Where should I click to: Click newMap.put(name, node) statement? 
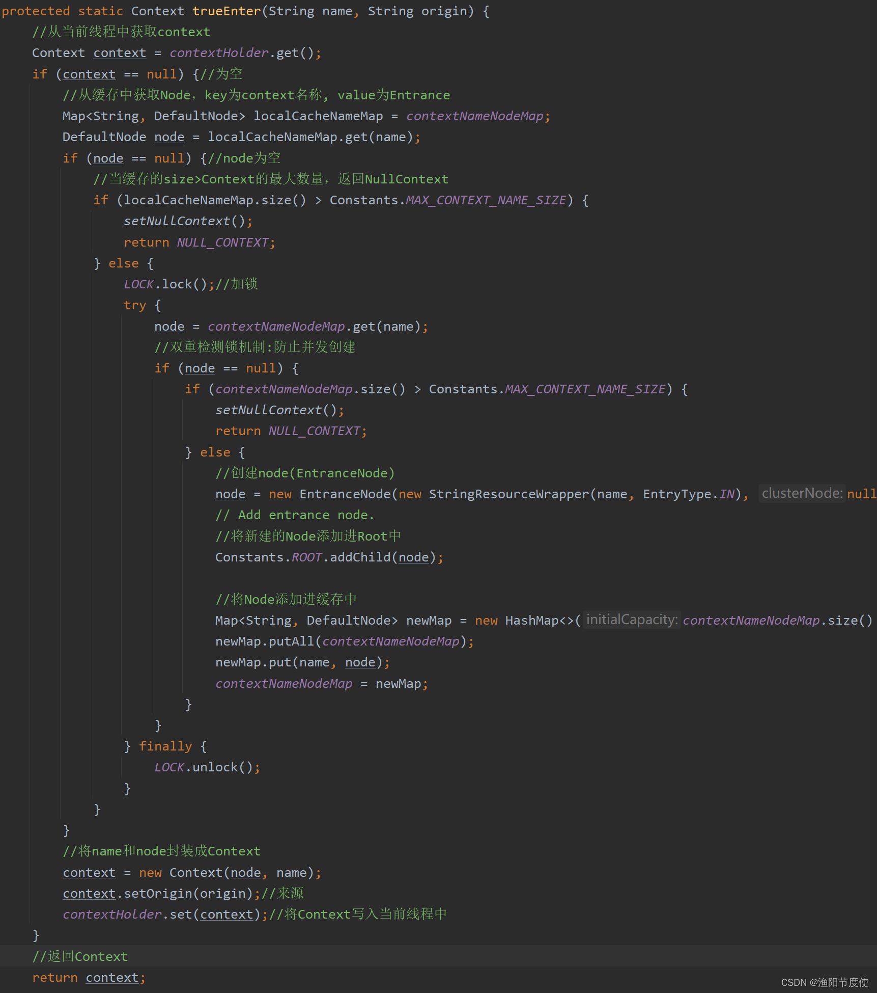[x=302, y=662]
